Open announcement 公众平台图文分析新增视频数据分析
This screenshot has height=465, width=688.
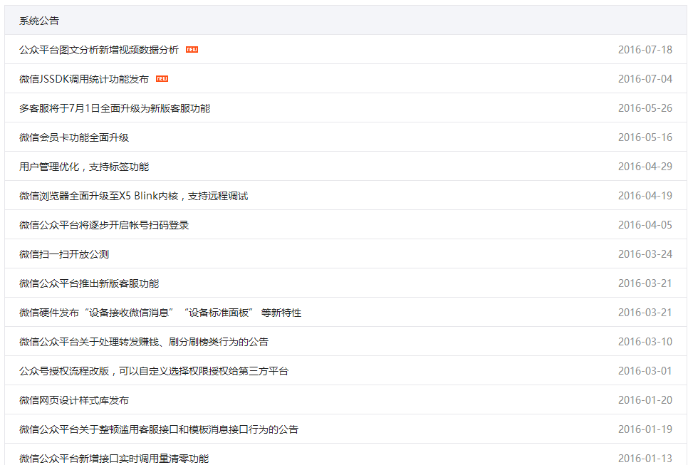pyautogui.click(x=99, y=50)
